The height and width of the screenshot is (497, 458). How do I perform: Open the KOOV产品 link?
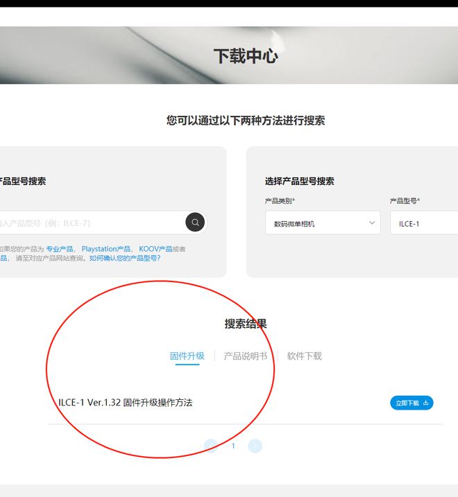(x=155, y=249)
